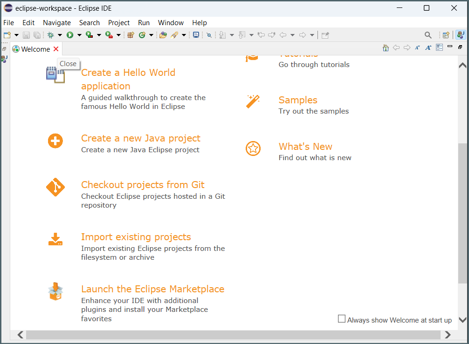Click the Open Console monitor icon

196,35
